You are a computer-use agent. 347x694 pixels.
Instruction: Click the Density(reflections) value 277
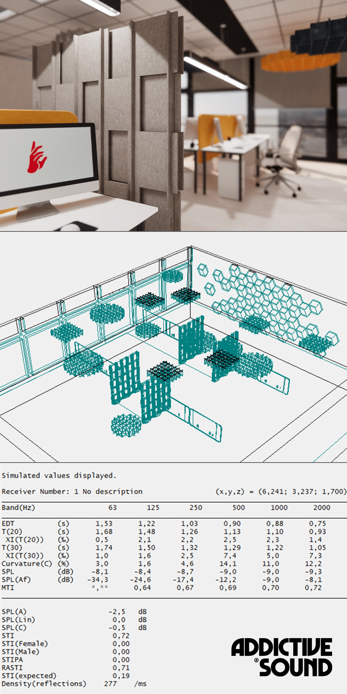pos(110,684)
